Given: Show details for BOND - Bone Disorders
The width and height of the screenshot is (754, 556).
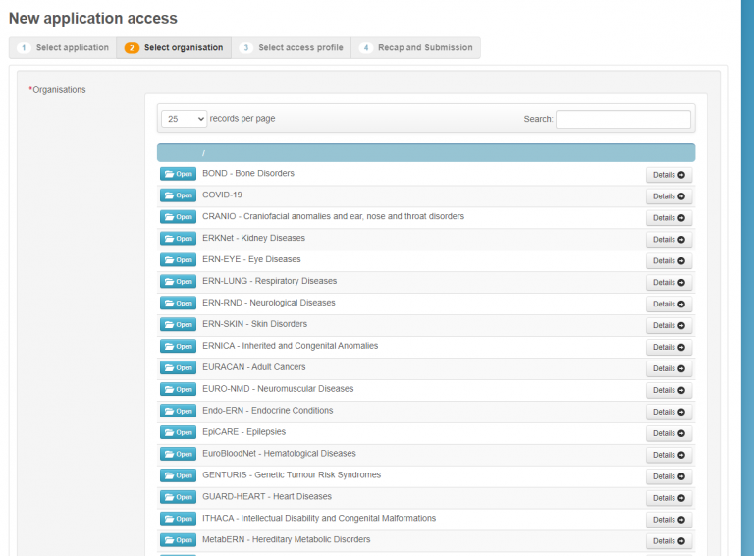Looking at the screenshot, I should (x=669, y=175).
